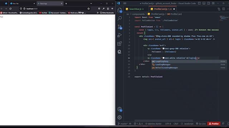
Task: Change the CRLF end of line sequence
Action: [176, 124]
